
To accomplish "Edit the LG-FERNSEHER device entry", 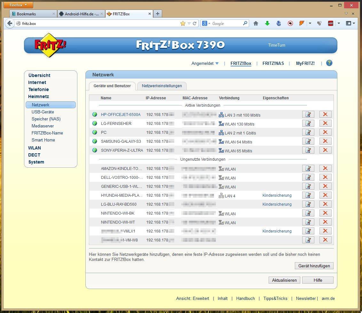I will (x=308, y=123).
